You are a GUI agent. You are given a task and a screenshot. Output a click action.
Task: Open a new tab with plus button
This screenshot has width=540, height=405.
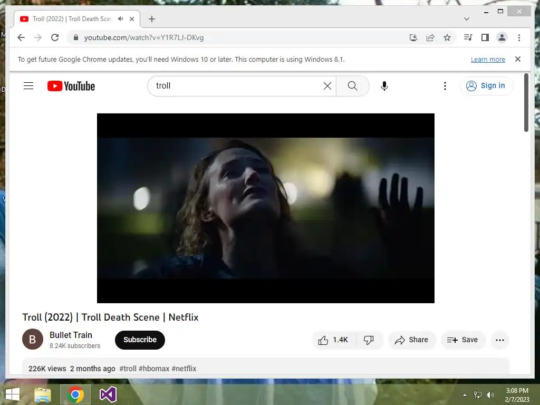pos(151,19)
